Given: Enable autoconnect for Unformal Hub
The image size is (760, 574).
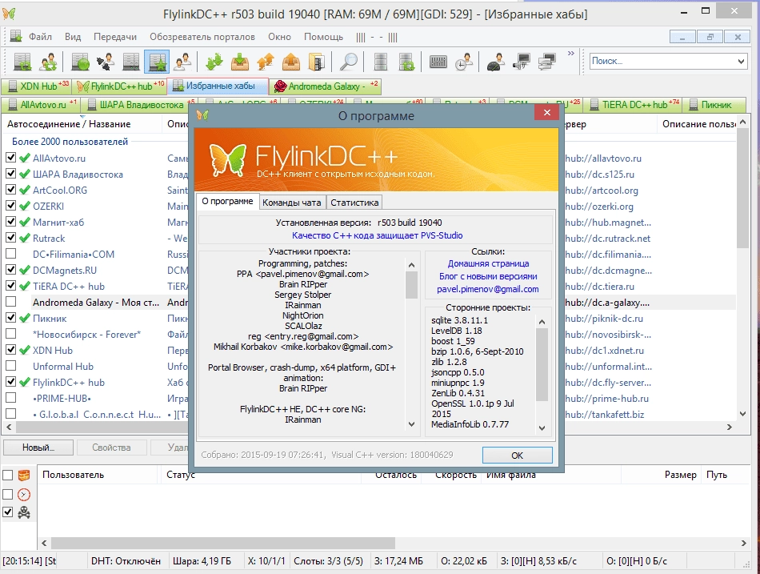Looking at the screenshot, I should pos(10,366).
